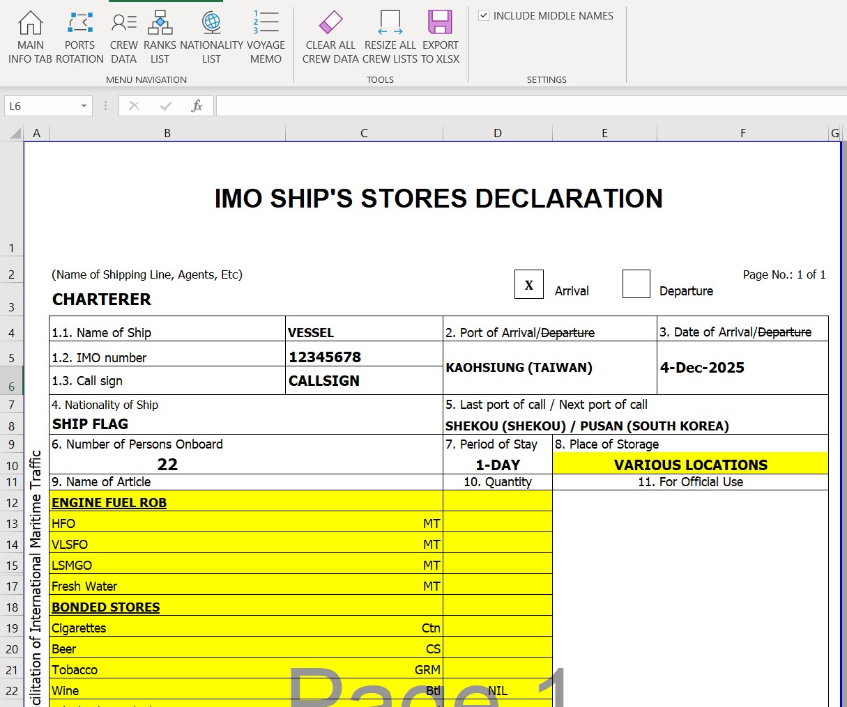Click the 1-DAY period of stay cell

[498, 465]
